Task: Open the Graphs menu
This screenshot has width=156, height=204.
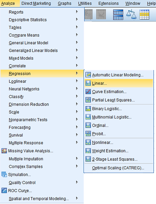Action: click(65, 3)
